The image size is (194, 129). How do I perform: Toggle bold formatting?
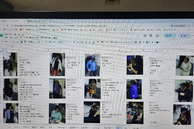click(x=82, y=42)
